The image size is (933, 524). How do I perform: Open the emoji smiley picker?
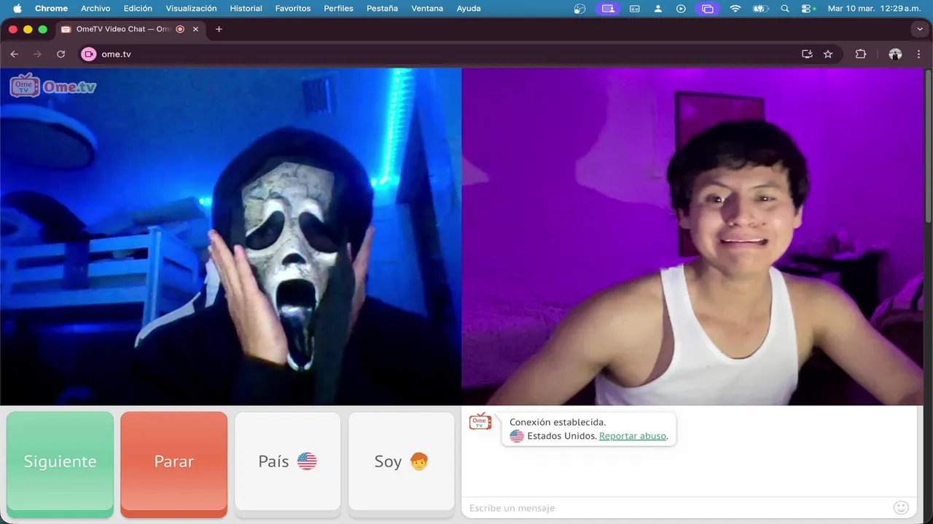coord(901,507)
